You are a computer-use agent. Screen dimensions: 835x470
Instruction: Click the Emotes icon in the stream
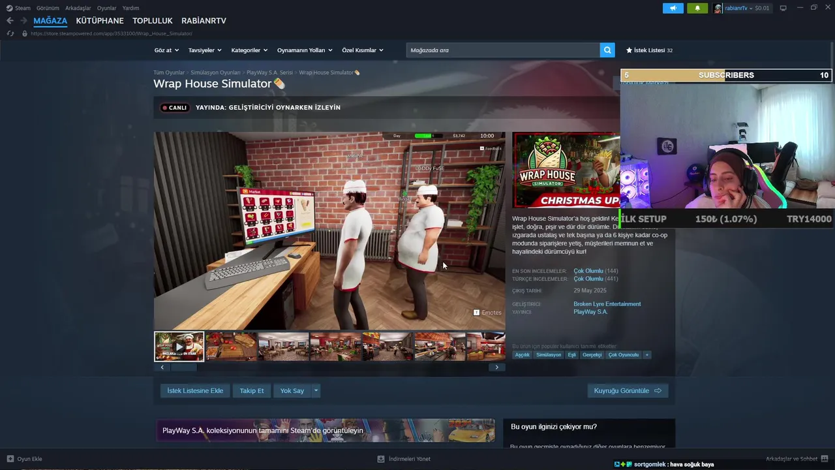[476, 313]
